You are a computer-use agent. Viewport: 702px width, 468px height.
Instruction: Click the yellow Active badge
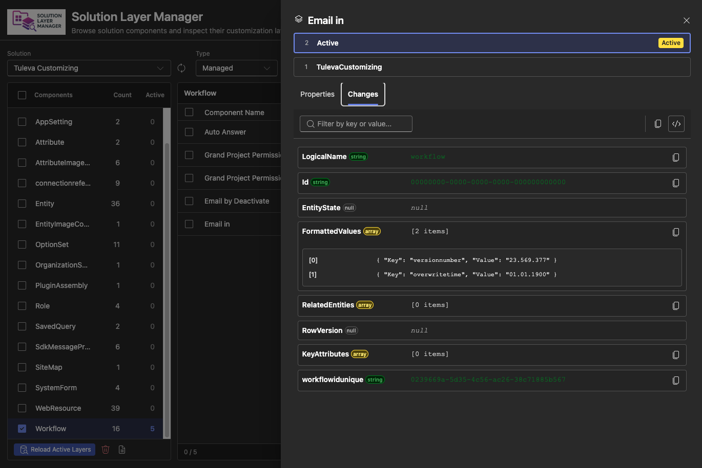(671, 43)
